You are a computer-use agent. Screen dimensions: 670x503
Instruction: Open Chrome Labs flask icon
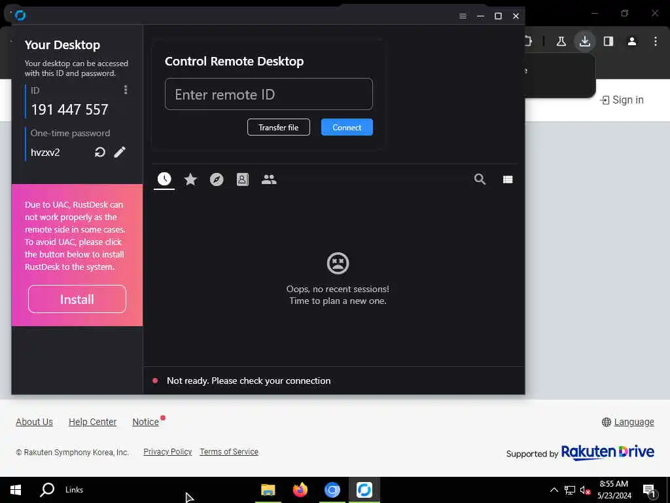click(561, 41)
